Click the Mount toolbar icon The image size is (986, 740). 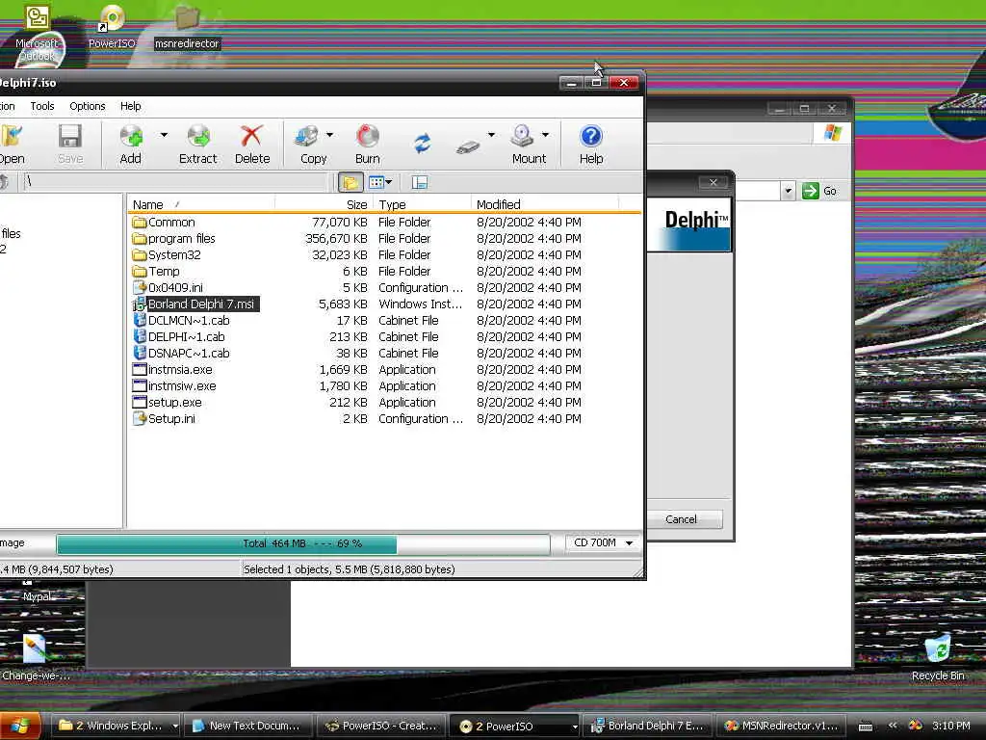(x=527, y=145)
